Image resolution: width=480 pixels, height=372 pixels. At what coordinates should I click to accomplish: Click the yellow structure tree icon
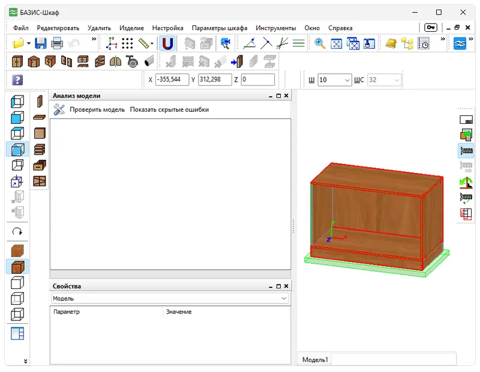pos(407,43)
